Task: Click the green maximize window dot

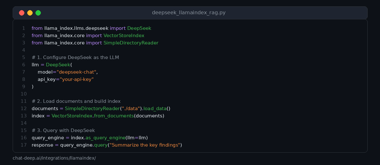Action: [38, 13]
